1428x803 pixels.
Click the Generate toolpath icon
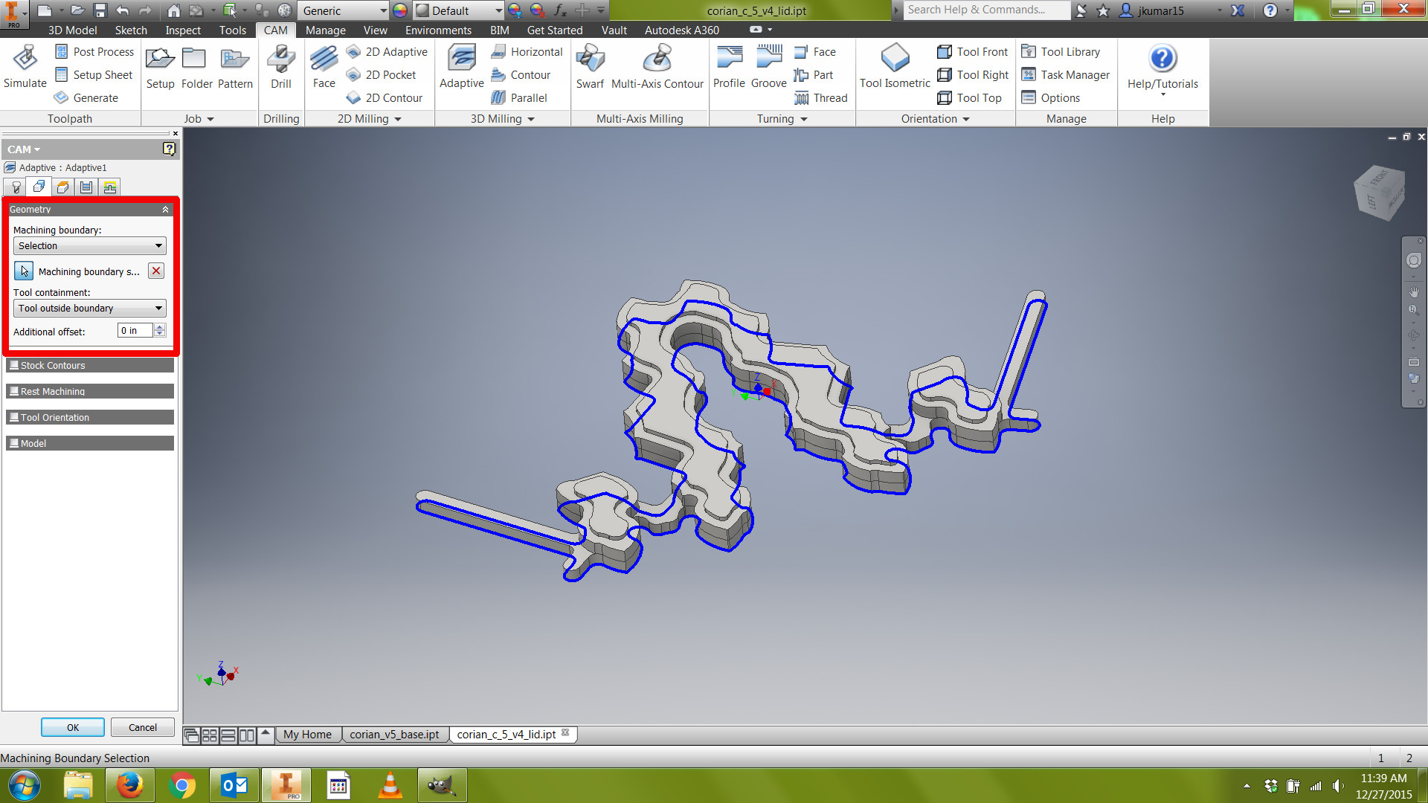[x=86, y=98]
